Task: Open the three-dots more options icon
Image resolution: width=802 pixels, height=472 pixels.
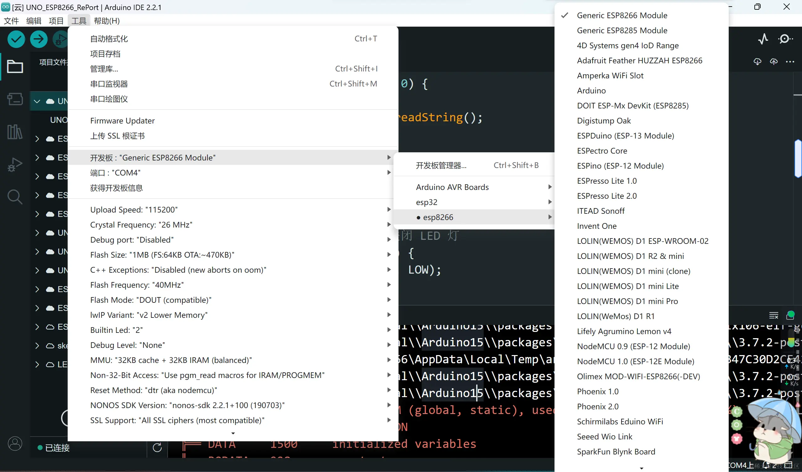Action: click(x=790, y=61)
